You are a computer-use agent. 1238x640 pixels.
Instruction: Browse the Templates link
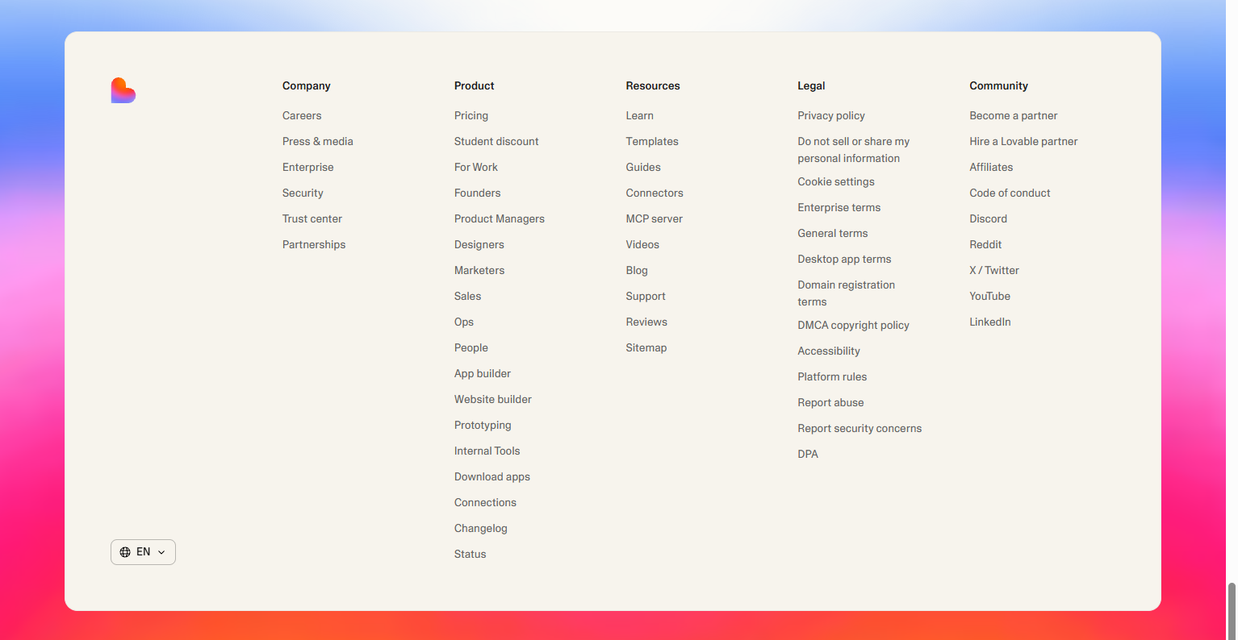(x=652, y=142)
